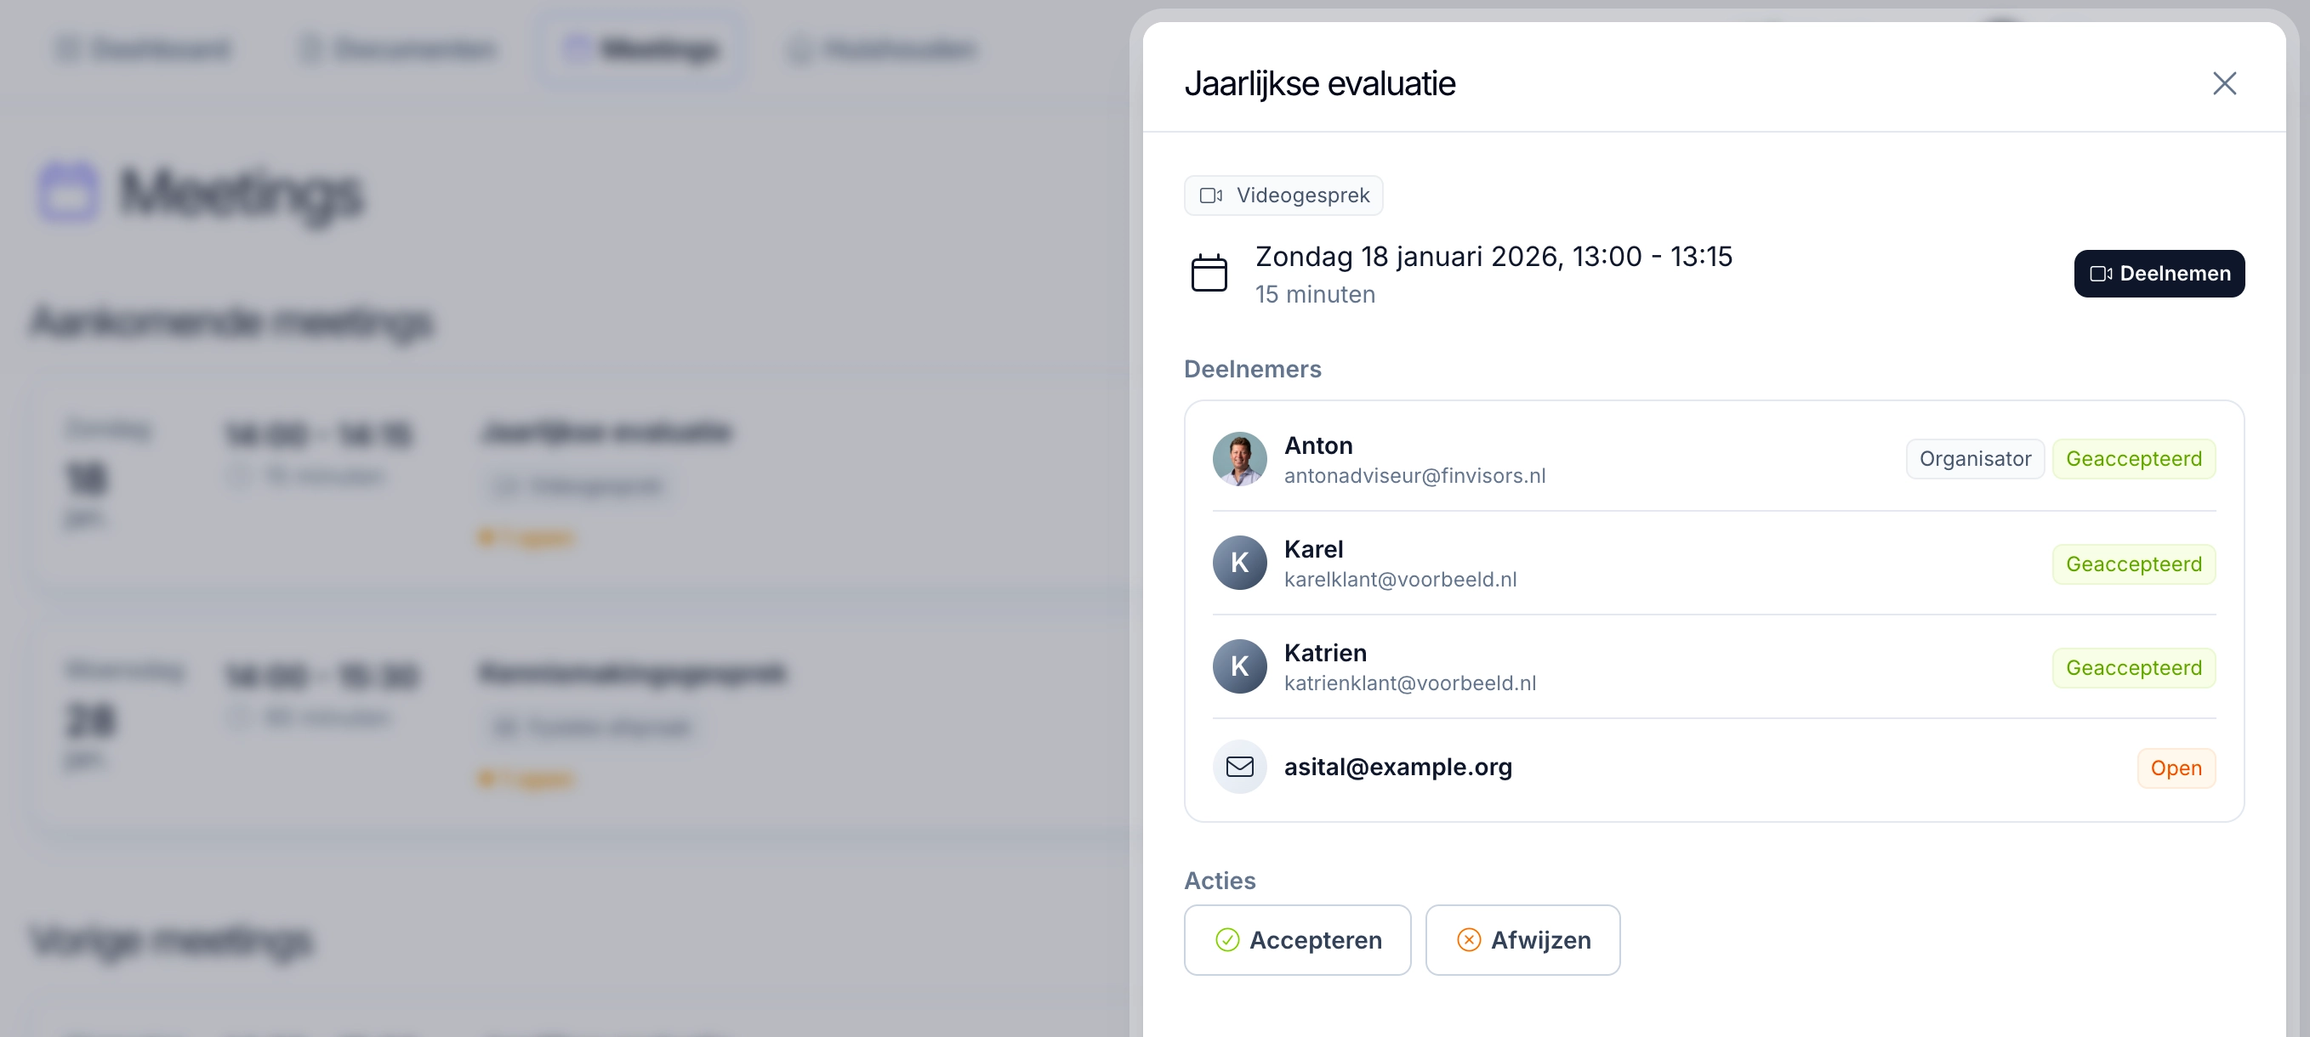Click the Deelnemen video button
Screen dimensions: 2310x1037
click(x=2159, y=274)
